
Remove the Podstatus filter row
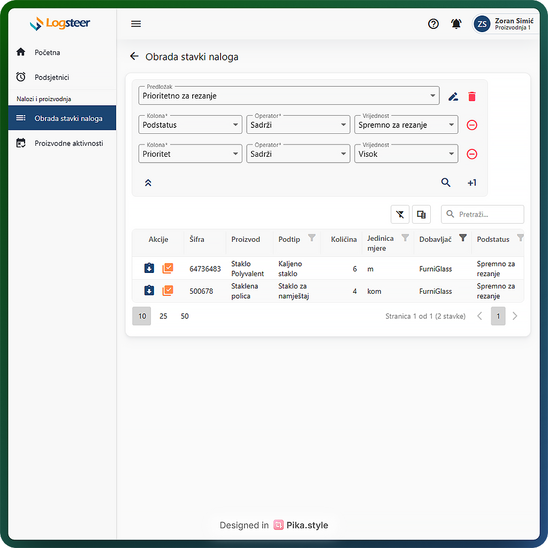point(472,125)
